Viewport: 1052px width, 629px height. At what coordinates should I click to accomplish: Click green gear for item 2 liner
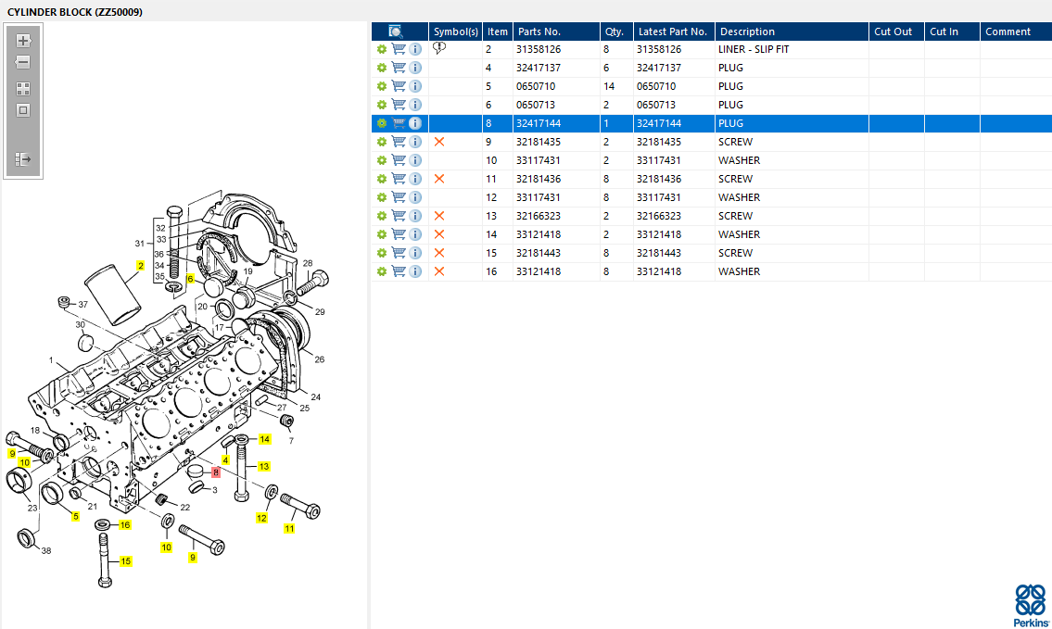[381, 49]
